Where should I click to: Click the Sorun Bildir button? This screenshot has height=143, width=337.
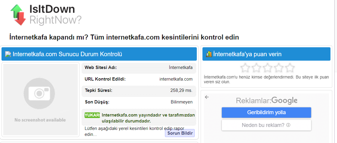180,133
